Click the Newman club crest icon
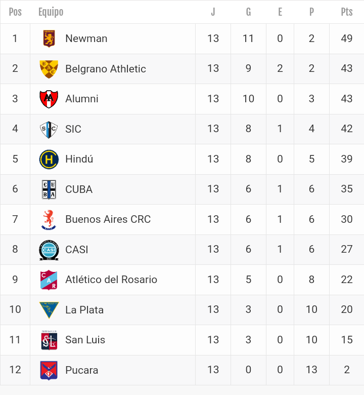The width and height of the screenshot is (364, 395). [x=49, y=38]
